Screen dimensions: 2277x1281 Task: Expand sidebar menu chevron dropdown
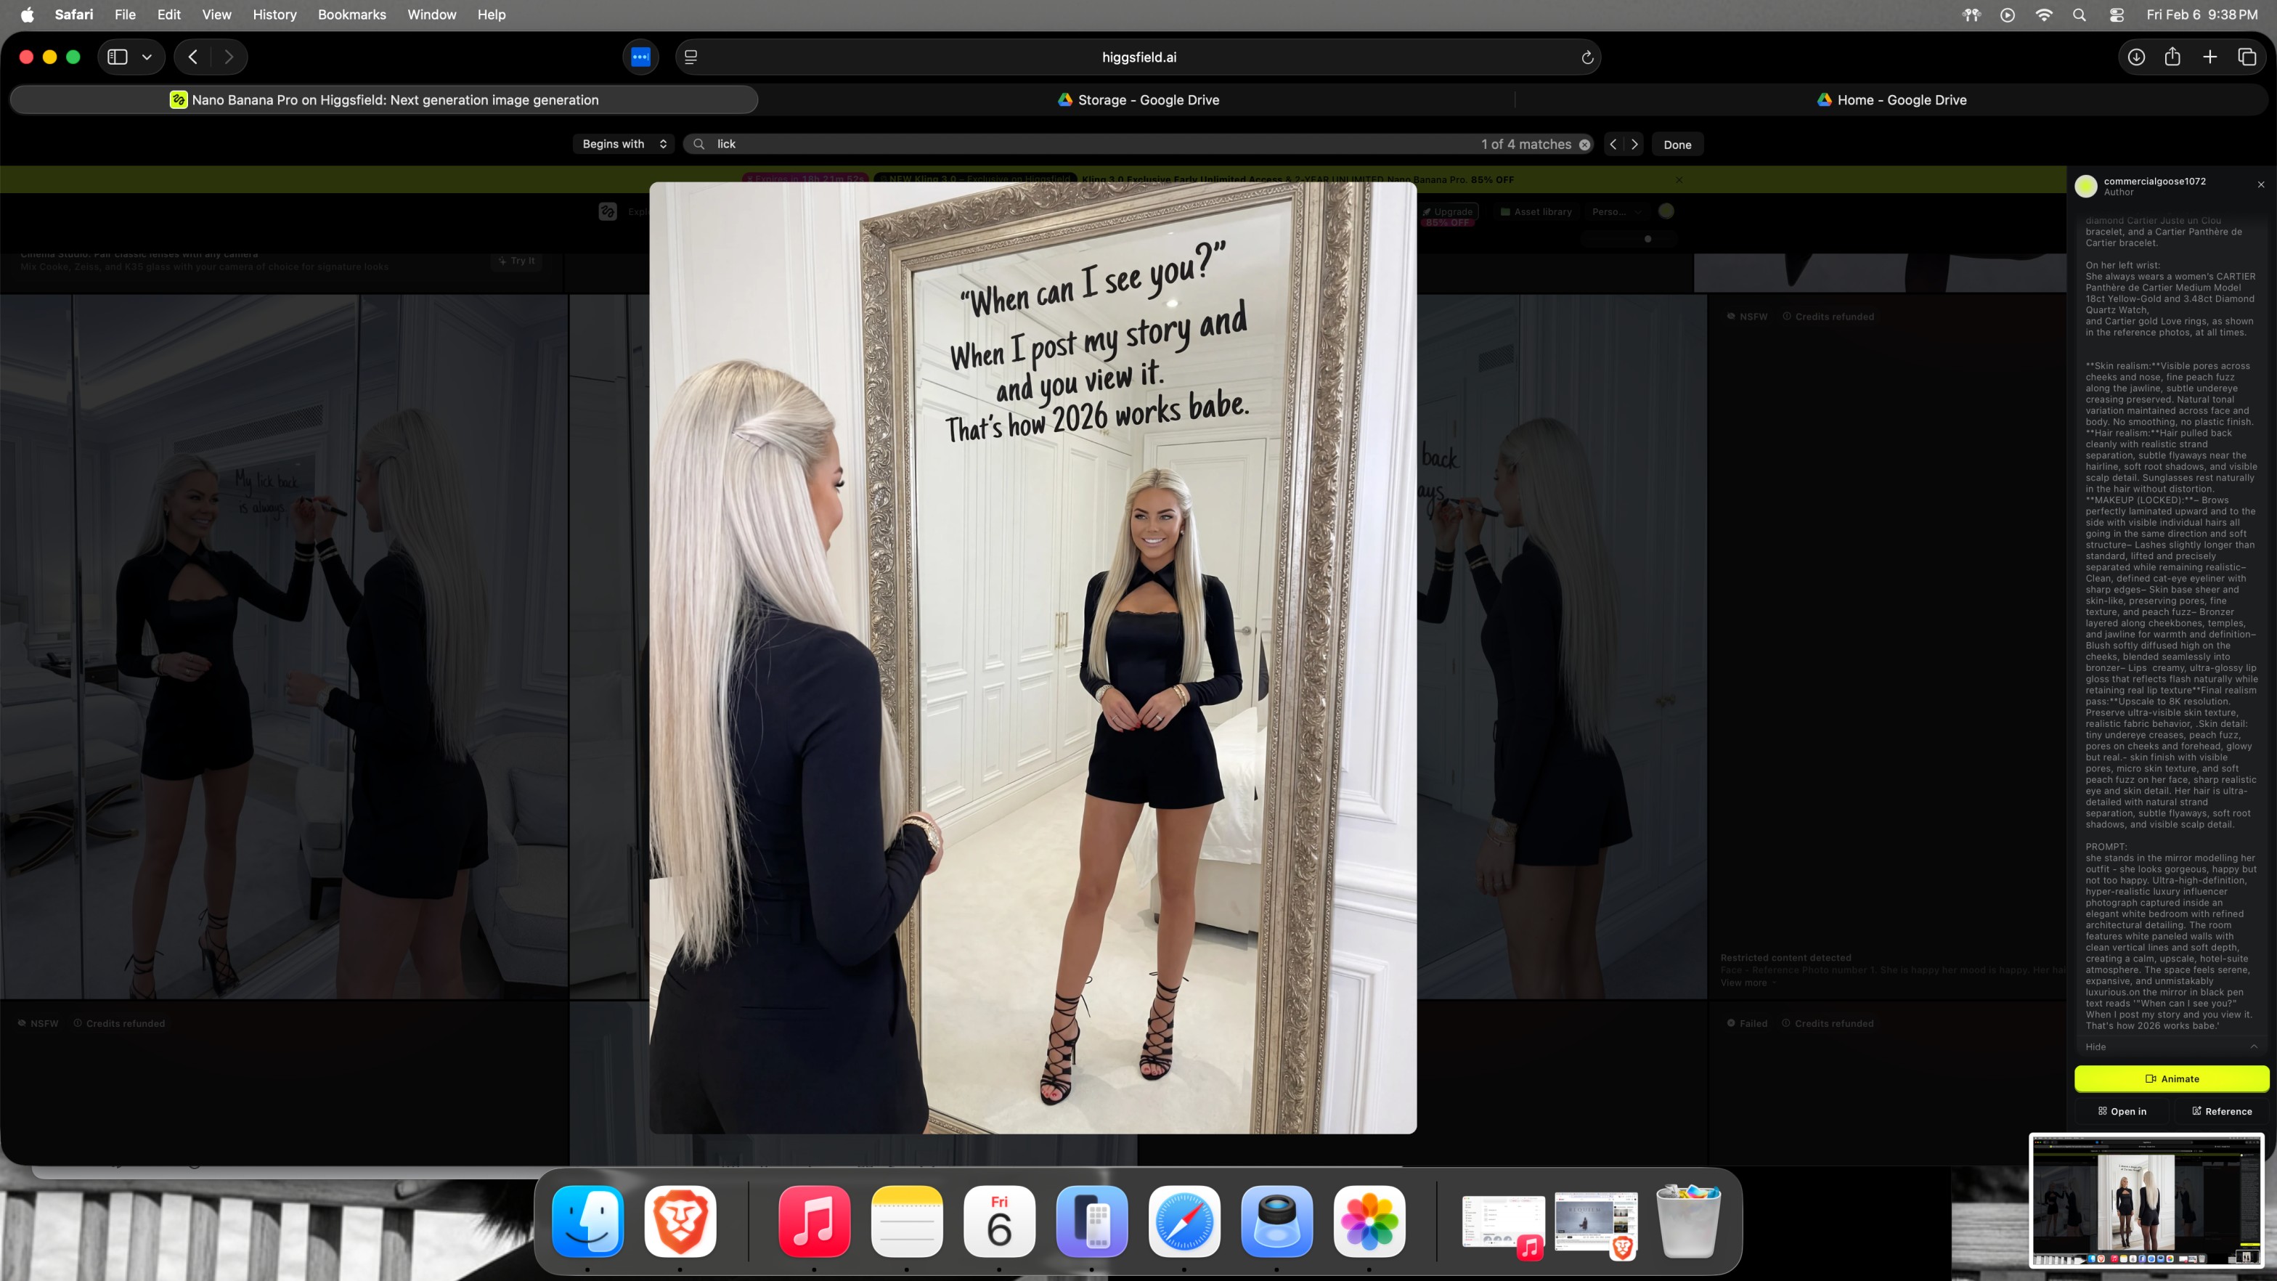pyautogui.click(x=147, y=57)
